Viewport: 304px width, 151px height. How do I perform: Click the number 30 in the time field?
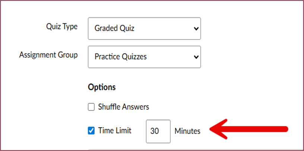click(x=154, y=131)
